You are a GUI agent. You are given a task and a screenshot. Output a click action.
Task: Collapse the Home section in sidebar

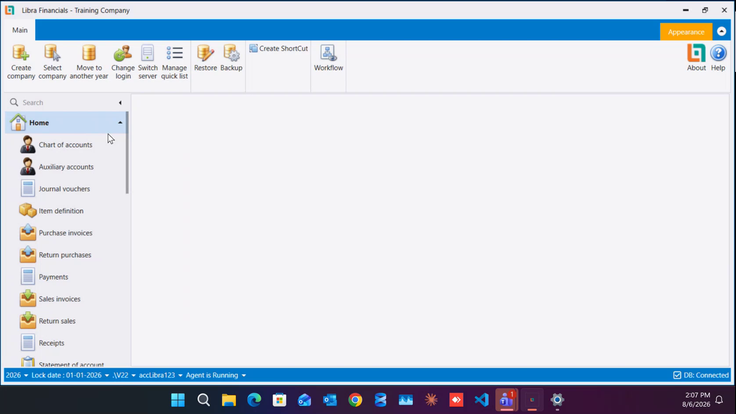coord(120,123)
